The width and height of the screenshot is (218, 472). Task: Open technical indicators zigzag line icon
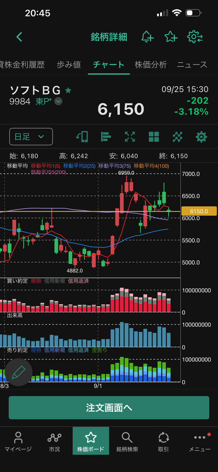coord(177,137)
